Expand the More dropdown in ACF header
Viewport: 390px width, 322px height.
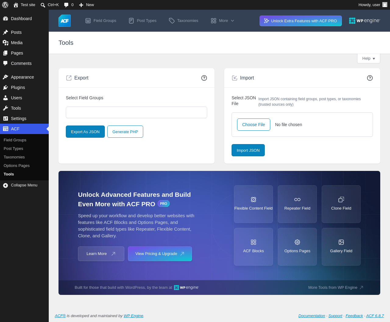click(x=222, y=21)
